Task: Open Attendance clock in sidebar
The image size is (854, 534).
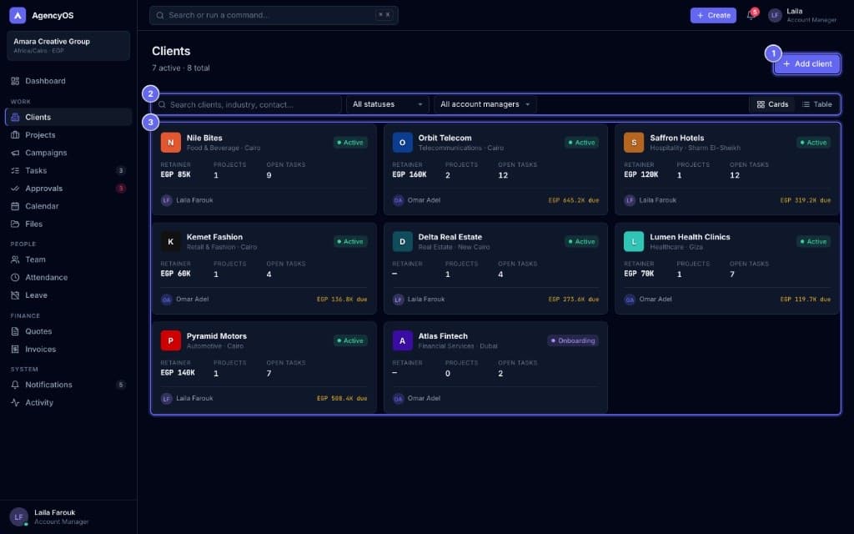Action: tap(68, 277)
